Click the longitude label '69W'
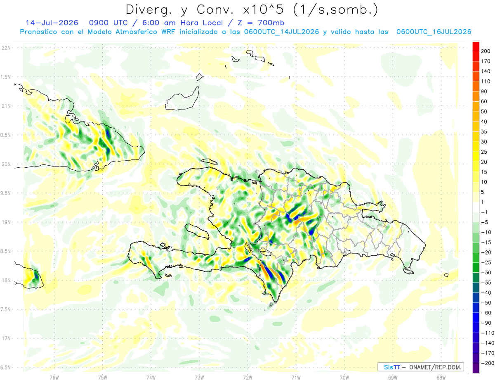Viewport: 495px width, 383px height. click(x=393, y=378)
